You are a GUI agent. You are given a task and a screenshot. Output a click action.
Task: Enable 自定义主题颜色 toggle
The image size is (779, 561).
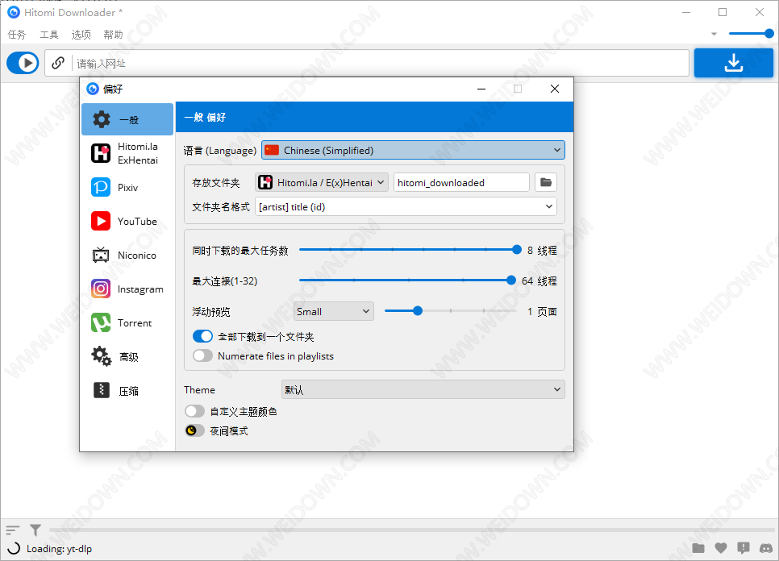point(195,411)
